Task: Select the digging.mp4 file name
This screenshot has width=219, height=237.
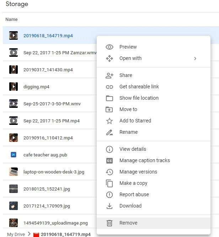Action: (36, 87)
